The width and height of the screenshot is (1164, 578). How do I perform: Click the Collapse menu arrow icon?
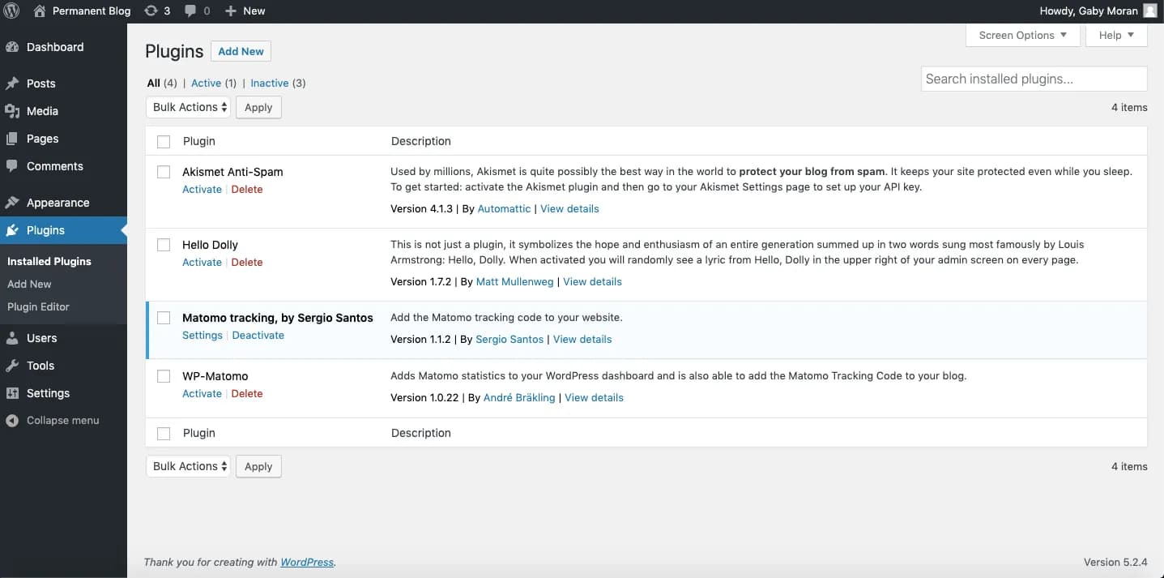12,421
